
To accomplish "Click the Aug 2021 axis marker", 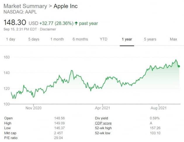I will coord(159,108).
